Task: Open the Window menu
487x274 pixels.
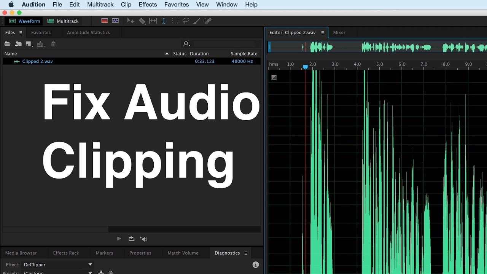Action: (x=226, y=5)
